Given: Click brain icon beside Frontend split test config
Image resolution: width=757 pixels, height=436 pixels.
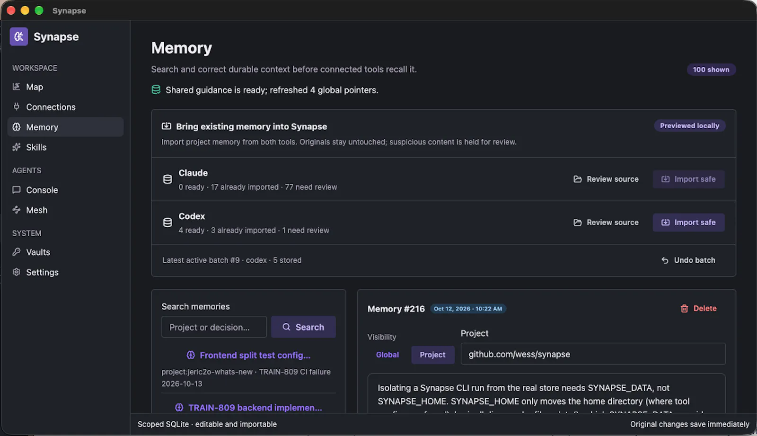Looking at the screenshot, I should 191,355.
